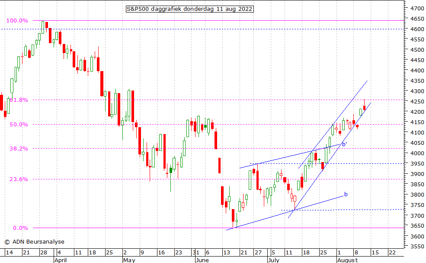Viewport: 426px width, 263px height.
Task: Click the 'May' month label on time axis
Action: (x=129, y=260)
